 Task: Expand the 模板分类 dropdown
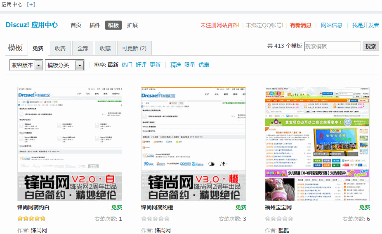point(64,65)
